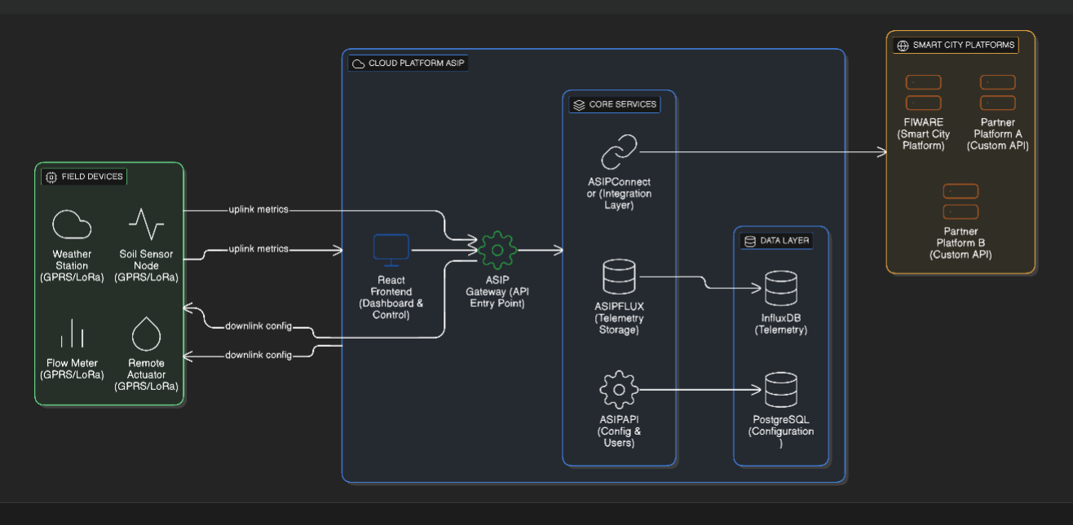The image size is (1073, 525).
Task: Click the Partner Platform A server icon
Action: (998, 93)
